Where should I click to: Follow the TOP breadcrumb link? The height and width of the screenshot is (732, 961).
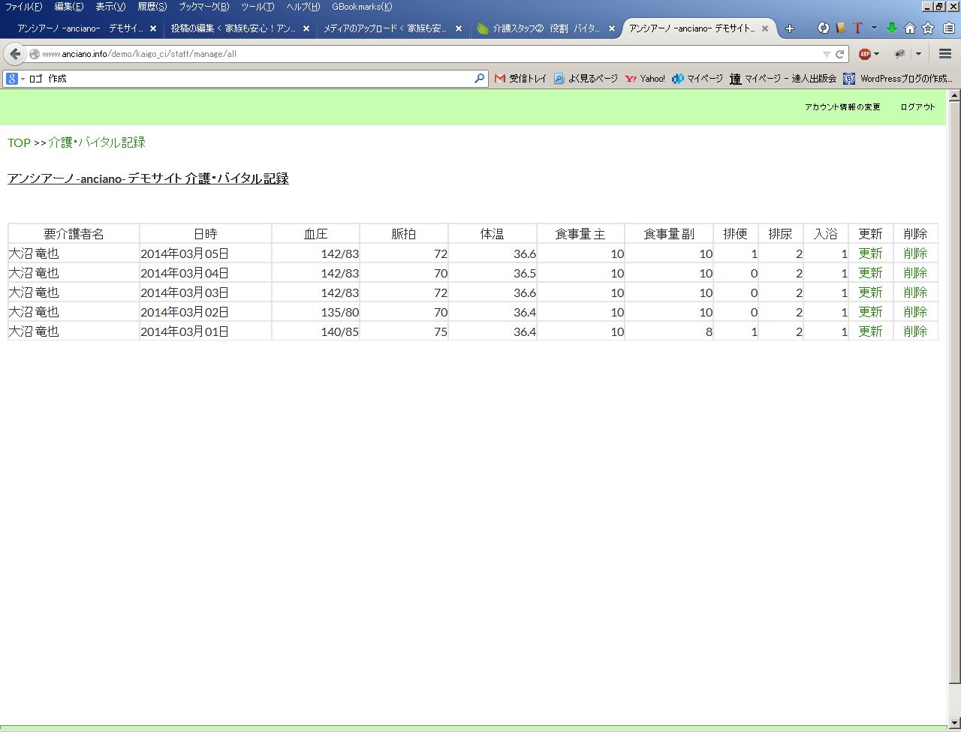[19, 142]
